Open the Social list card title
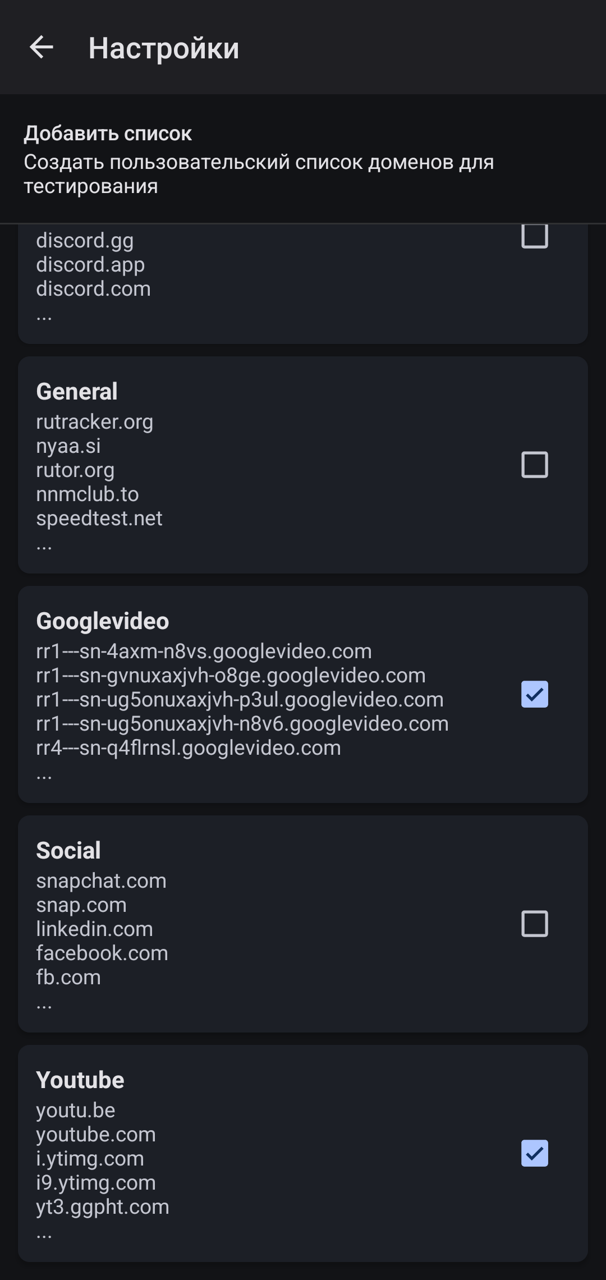606x1280 pixels. coord(68,851)
